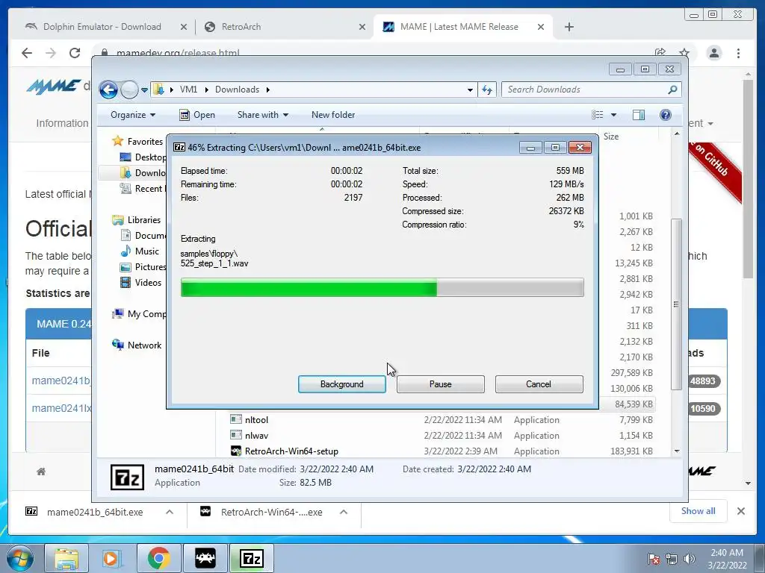The height and width of the screenshot is (573, 765).
Task: Click VM1 in the address path
Action: 188,90
